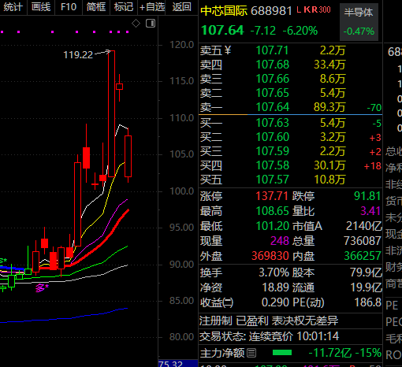402x367 pixels.
Task: Click the 返回 back button
Action: [181, 7]
